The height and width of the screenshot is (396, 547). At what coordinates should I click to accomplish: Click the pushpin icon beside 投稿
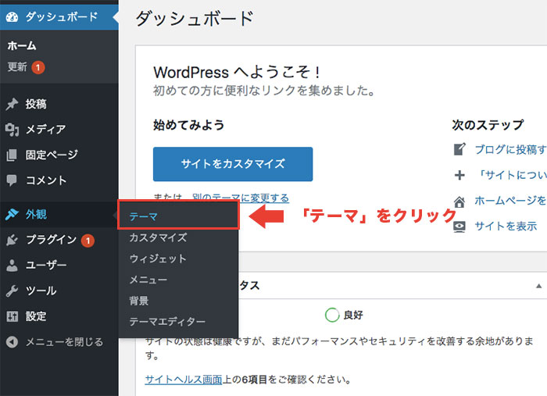pyautogui.click(x=12, y=104)
